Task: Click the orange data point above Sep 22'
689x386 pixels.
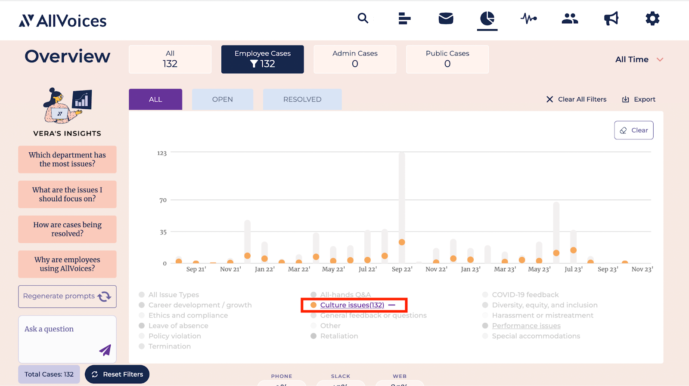Action: (402, 242)
